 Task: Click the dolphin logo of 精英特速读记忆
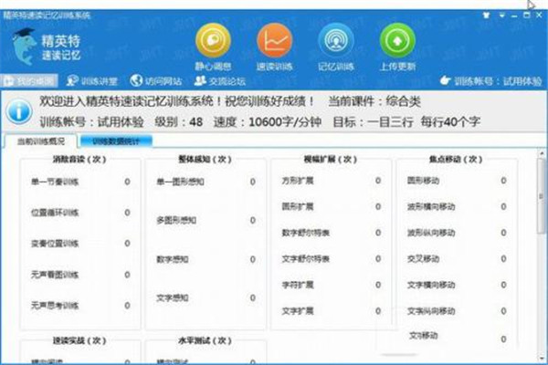24,47
